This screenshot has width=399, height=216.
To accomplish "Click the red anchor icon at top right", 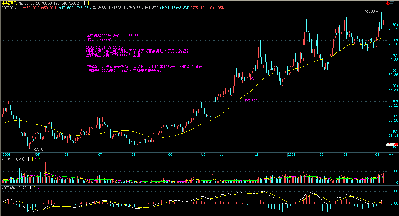I will point(387,3).
